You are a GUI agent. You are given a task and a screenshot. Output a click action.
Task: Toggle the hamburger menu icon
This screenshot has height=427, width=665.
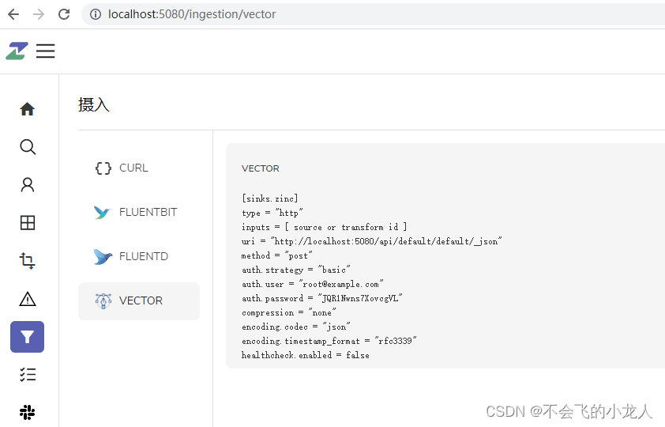45,51
